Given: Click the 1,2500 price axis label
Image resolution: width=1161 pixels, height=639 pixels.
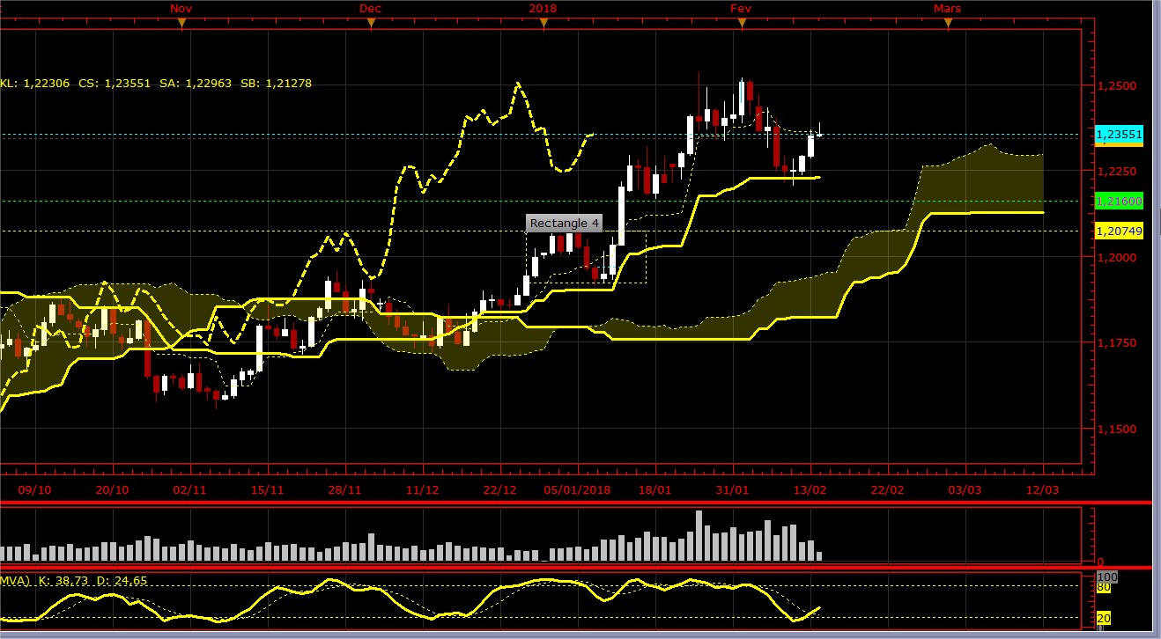Looking at the screenshot, I should click(x=1117, y=86).
